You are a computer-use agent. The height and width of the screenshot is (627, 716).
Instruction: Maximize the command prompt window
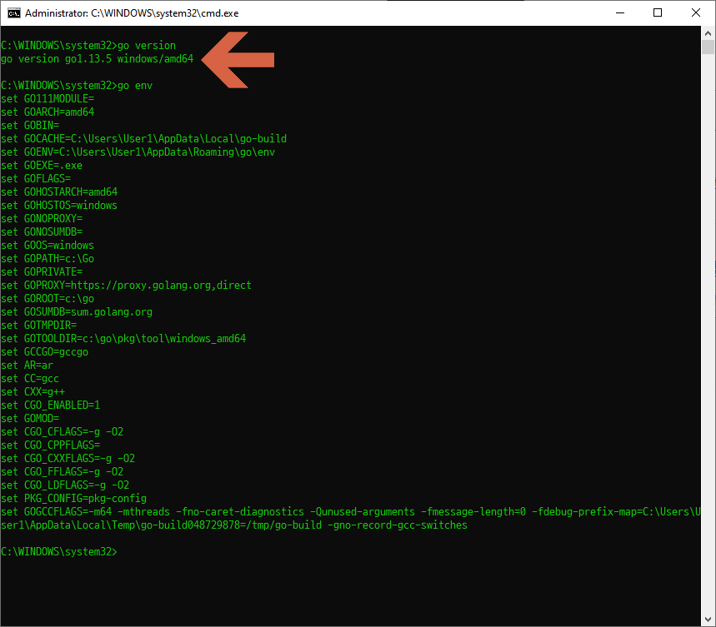657,12
